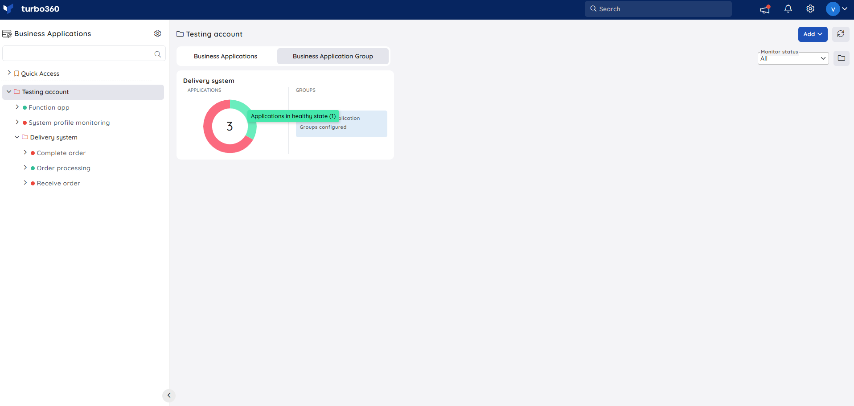Open the announcements megaphone icon
This screenshot has width=854, height=406.
[x=765, y=9]
